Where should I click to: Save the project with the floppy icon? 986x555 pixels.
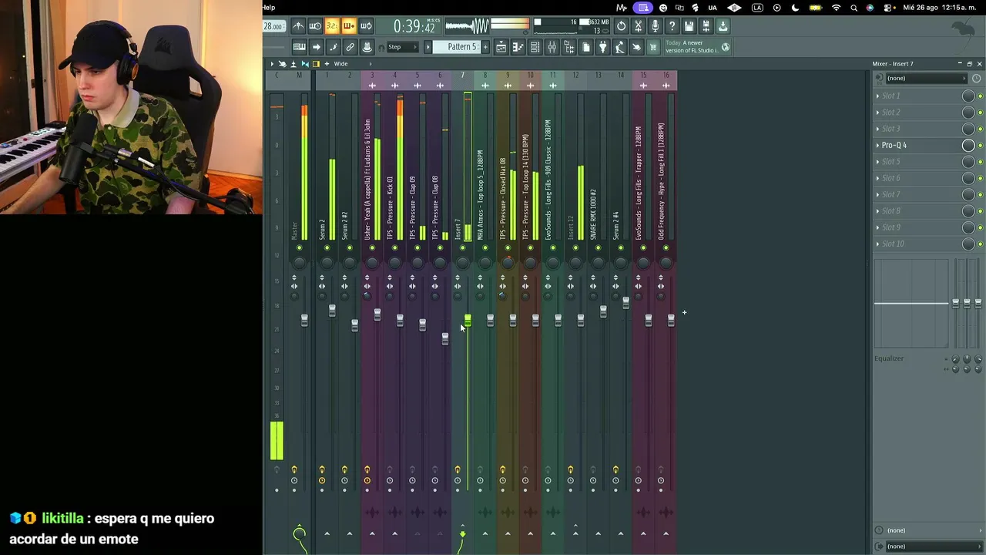coord(689,26)
